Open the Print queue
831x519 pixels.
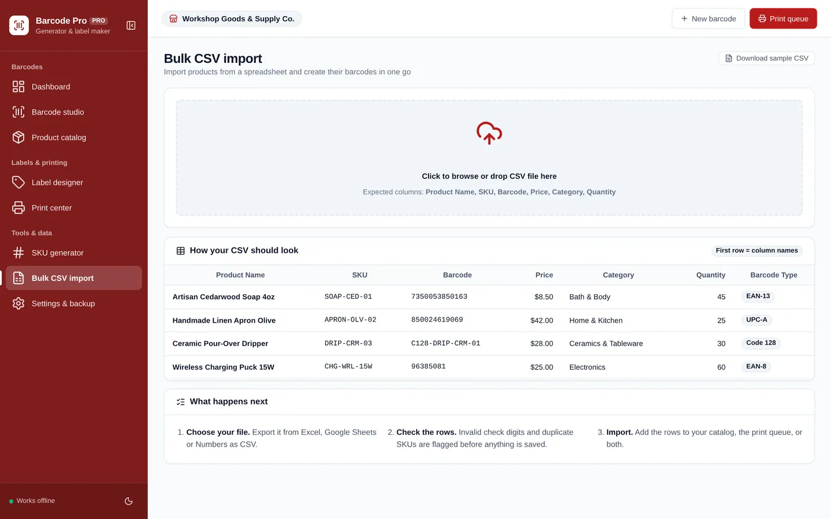pos(783,19)
